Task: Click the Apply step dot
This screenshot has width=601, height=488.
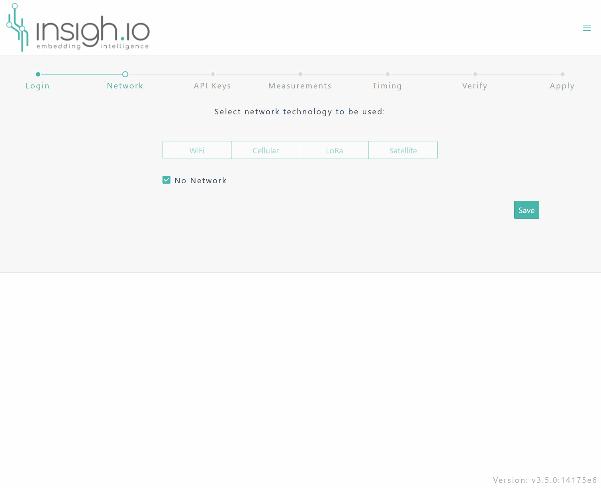Action: (x=562, y=74)
